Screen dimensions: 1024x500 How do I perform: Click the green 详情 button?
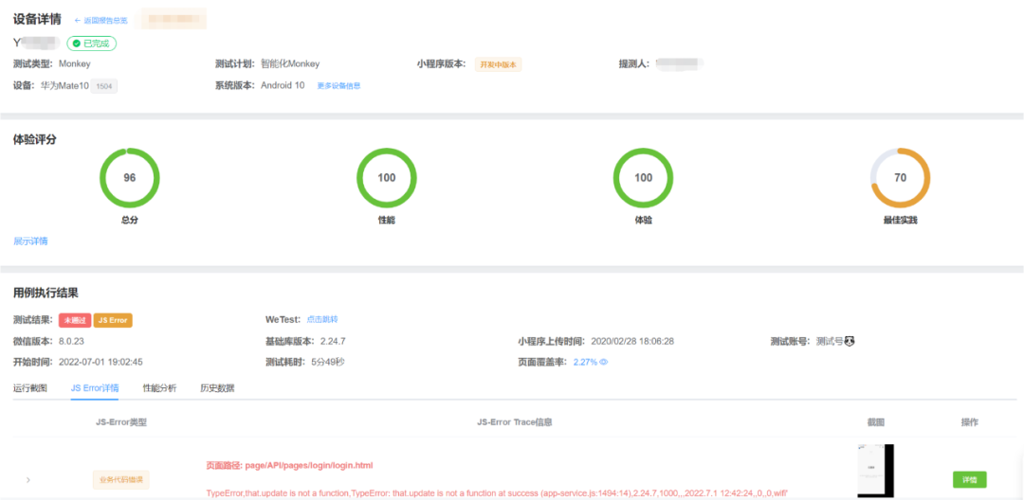969,479
